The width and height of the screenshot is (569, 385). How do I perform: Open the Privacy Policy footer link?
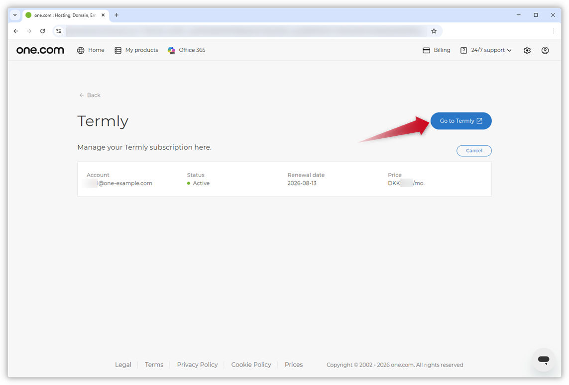pyautogui.click(x=198, y=365)
